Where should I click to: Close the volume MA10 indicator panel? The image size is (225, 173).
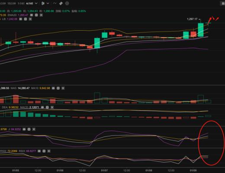63,88
